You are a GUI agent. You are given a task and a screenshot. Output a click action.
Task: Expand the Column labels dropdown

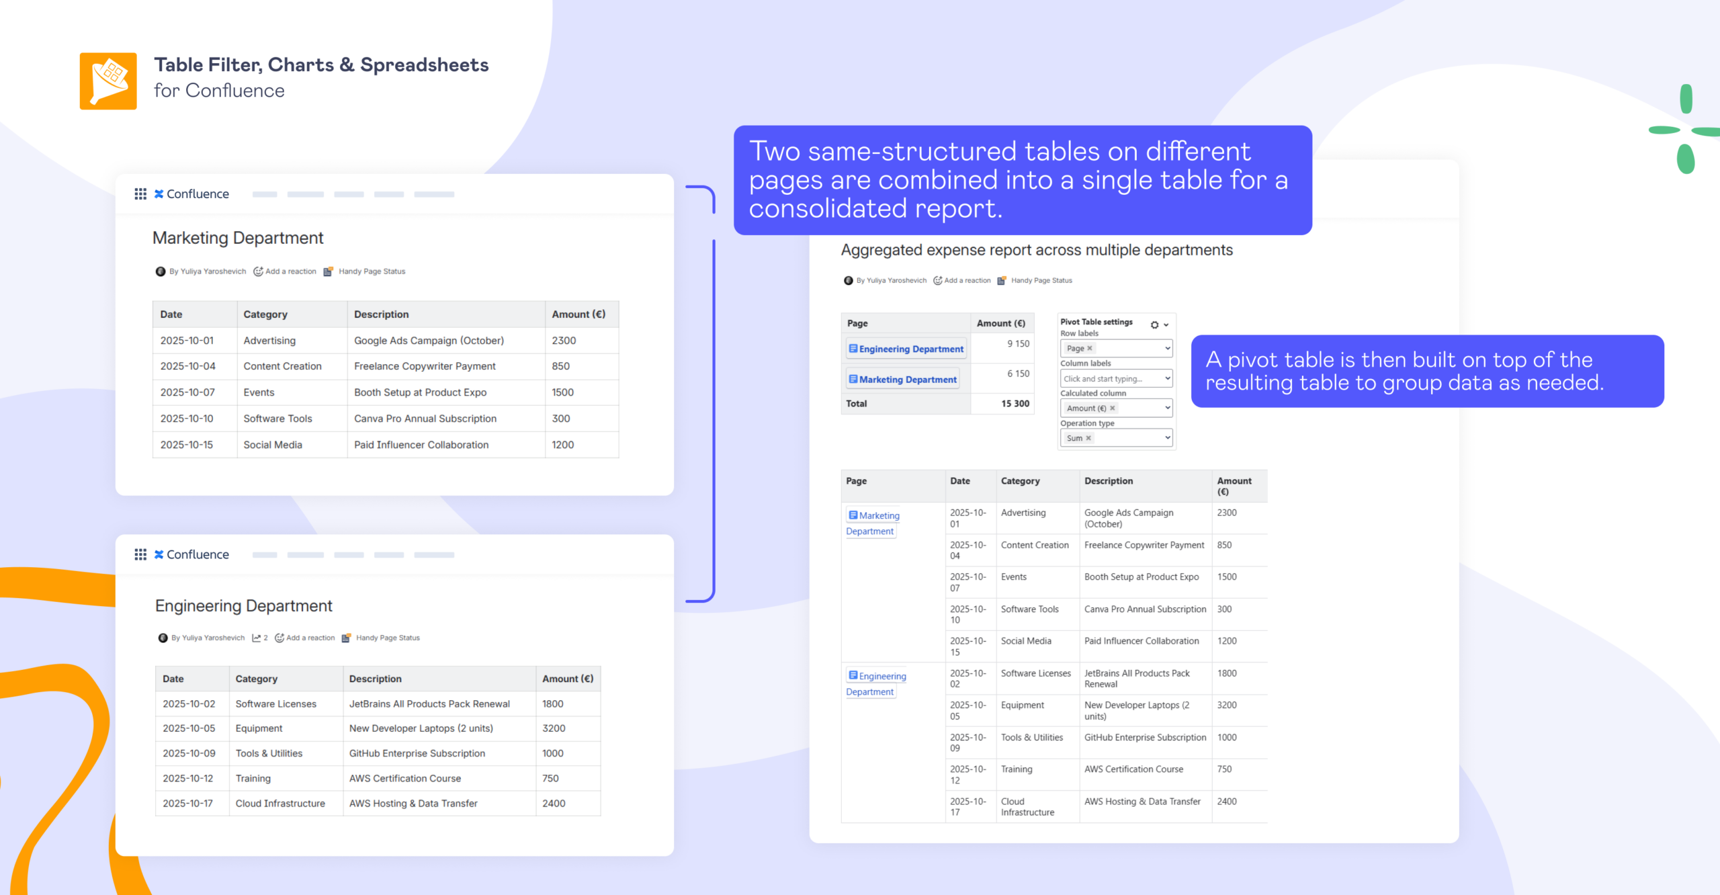(1168, 378)
